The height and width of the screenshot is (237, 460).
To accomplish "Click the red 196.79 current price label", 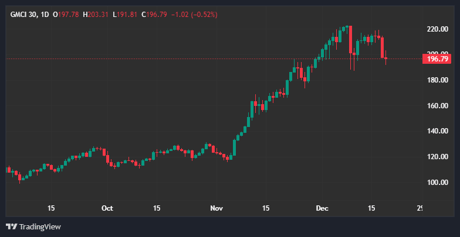I will [437, 59].
